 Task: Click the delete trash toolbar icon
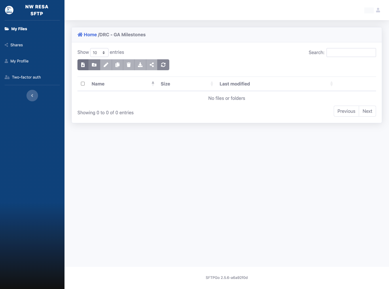coord(129,65)
